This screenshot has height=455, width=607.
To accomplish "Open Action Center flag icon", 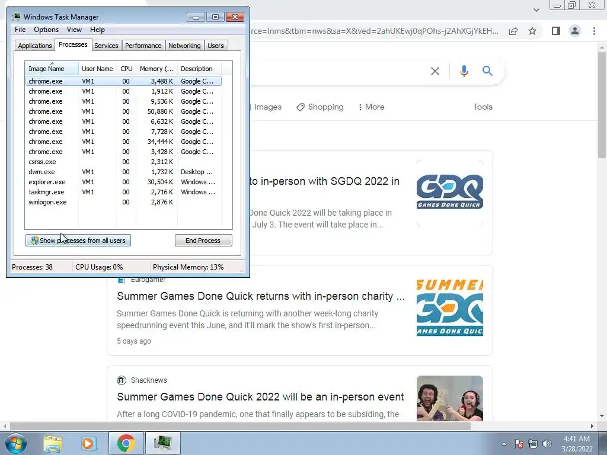I will pos(519,444).
